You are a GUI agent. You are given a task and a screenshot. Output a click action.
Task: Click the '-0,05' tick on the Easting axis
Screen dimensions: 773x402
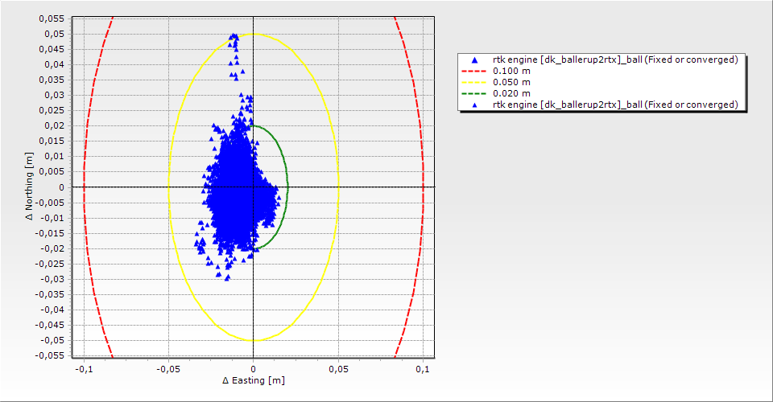168,369
